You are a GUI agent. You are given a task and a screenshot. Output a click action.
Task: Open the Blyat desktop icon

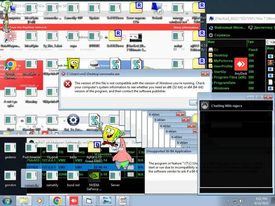pyautogui.click(x=10, y=123)
